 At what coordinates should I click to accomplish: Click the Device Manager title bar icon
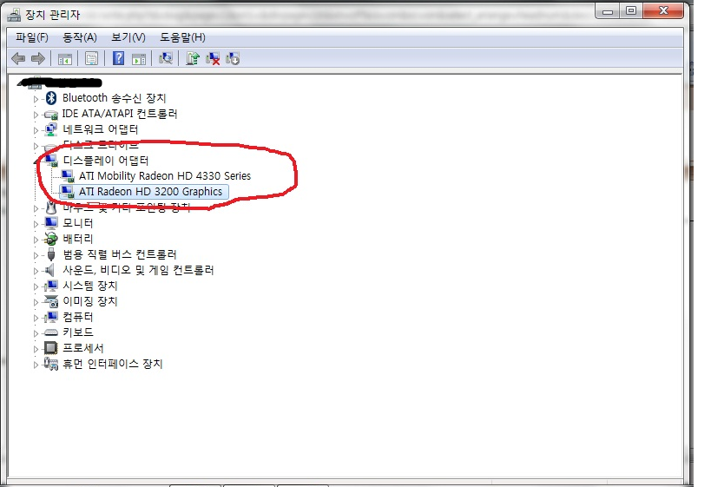tap(14, 15)
